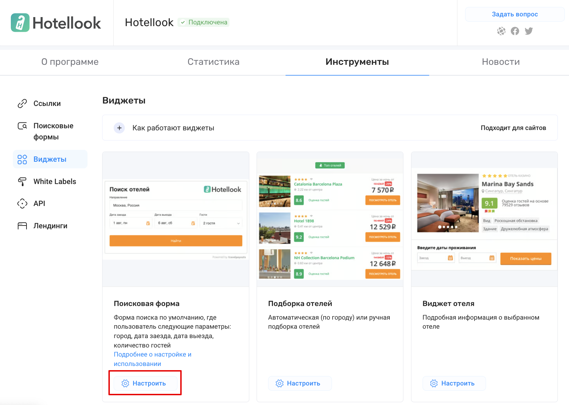Open Подробнее о настройке и использовании link

coord(152,359)
